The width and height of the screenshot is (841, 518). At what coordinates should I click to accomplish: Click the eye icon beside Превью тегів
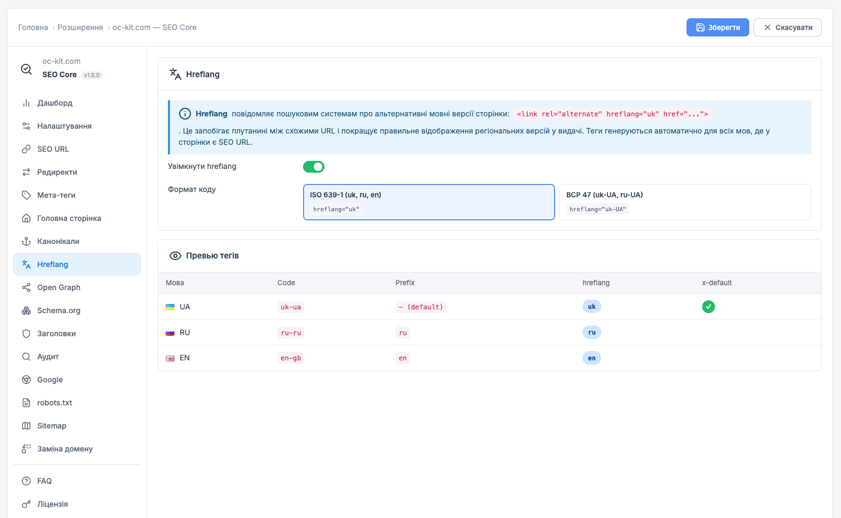tap(175, 256)
